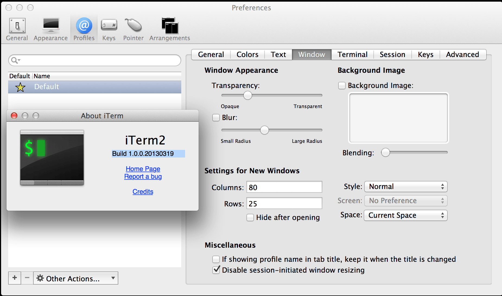Open the Pointer preferences pane

[133, 29]
